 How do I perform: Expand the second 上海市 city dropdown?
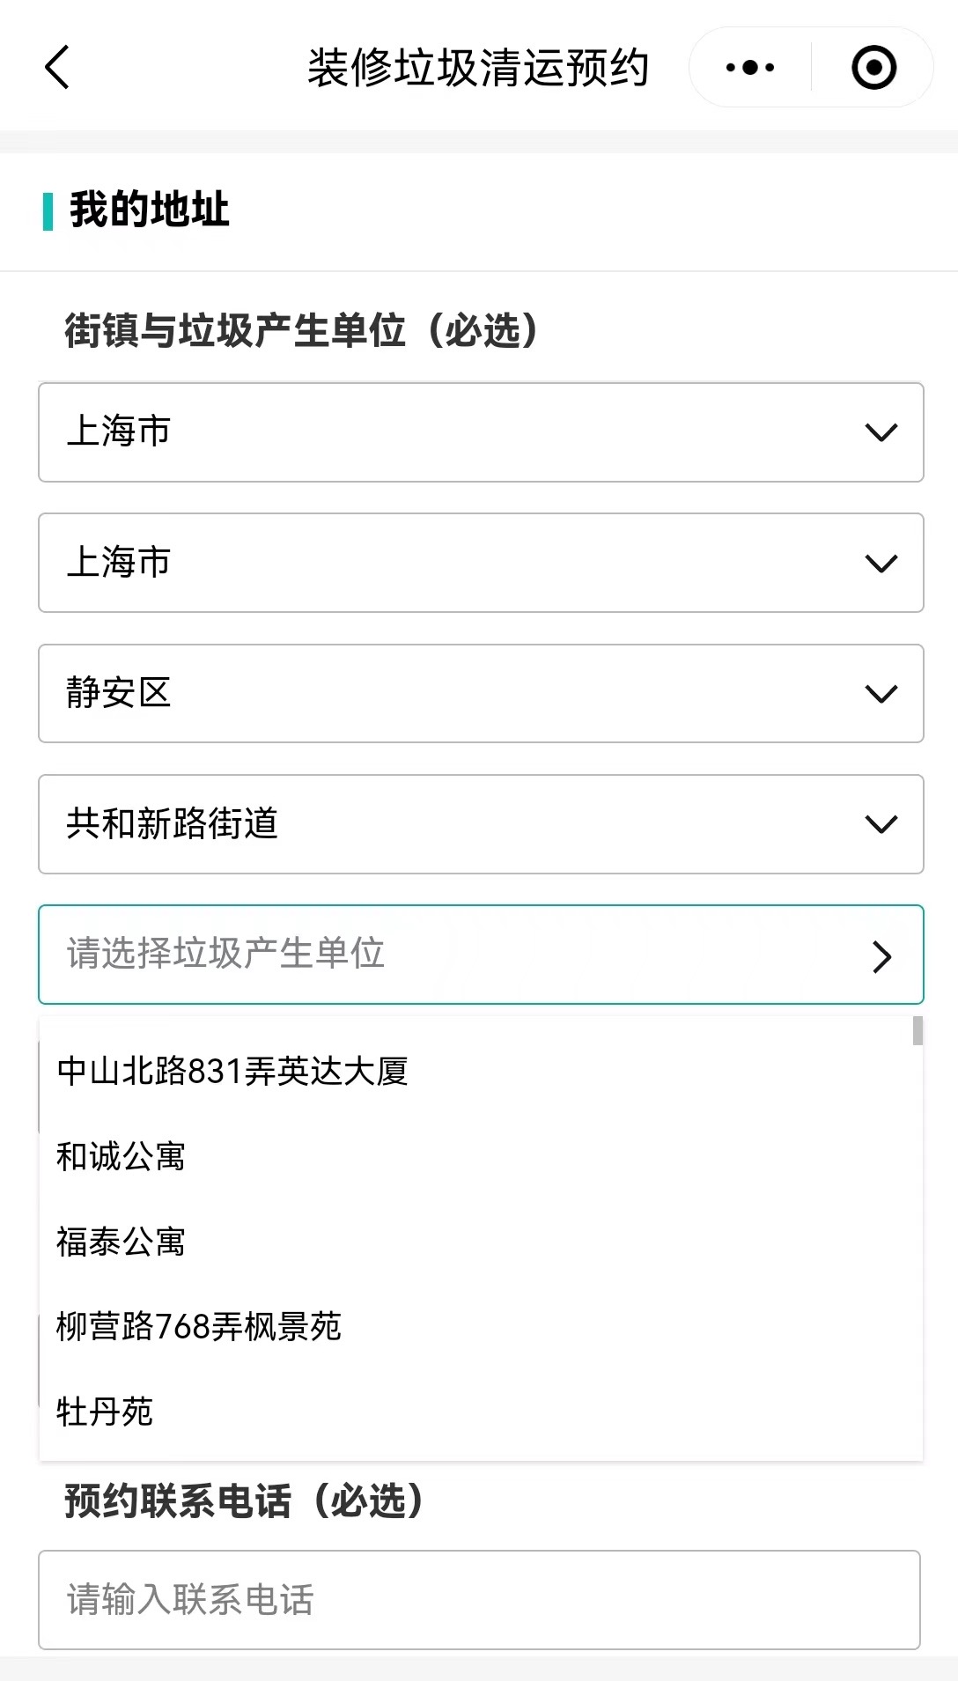click(481, 563)
